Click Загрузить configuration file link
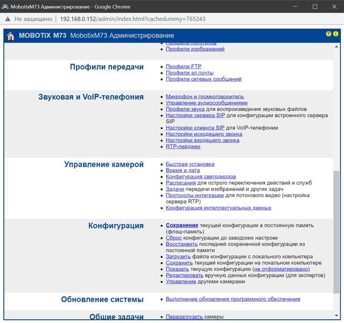The width and height of the screenshot is (344, 323). coord(178,256)
